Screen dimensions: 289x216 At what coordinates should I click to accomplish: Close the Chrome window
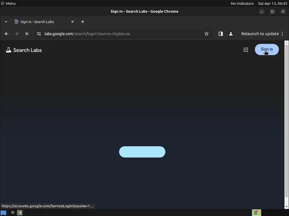click(x=283, y=12)
